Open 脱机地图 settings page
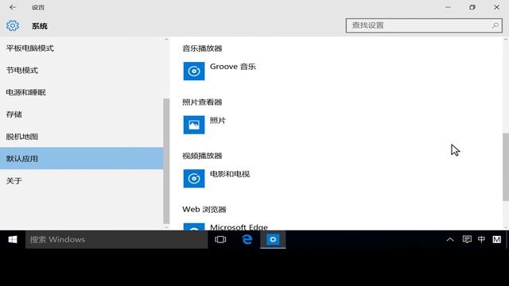The image size is (509, 286). [81, 137]
